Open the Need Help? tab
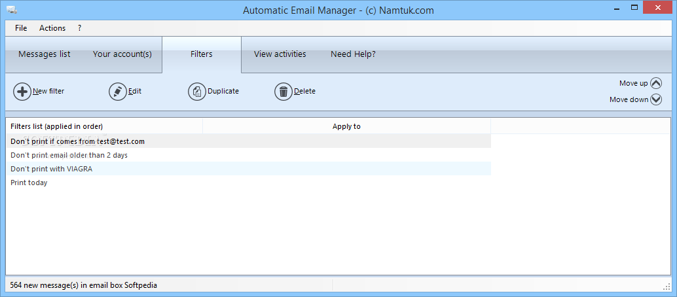677x297 pixels. point(353,54)
